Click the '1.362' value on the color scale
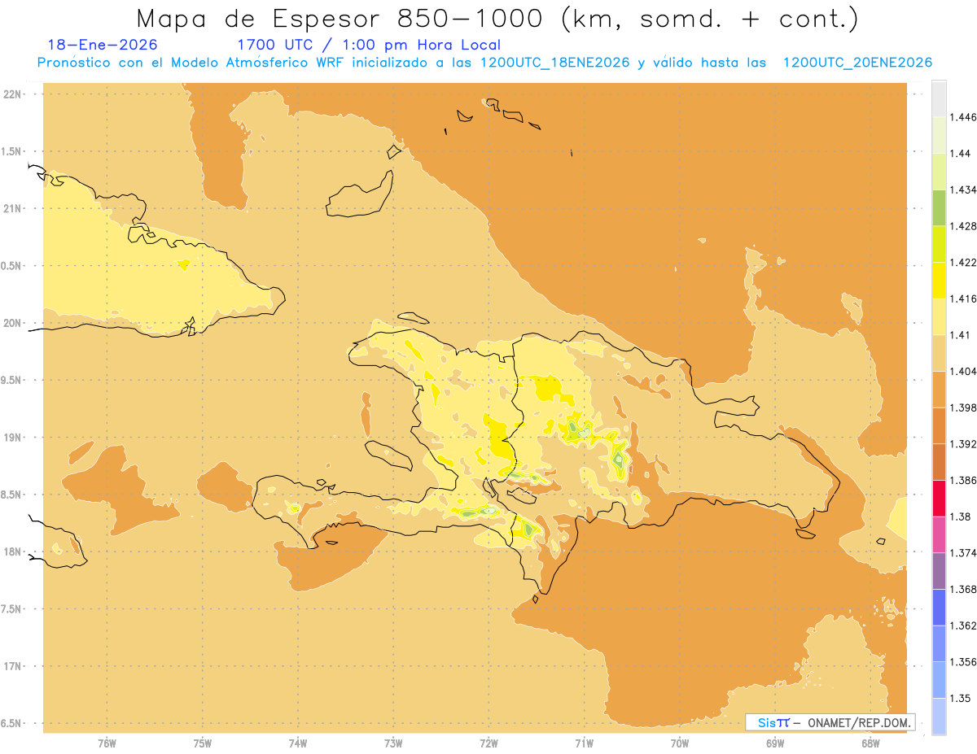The height and width of the screenshot is (754, 977). pyautogui.click(x=962, y=625)
